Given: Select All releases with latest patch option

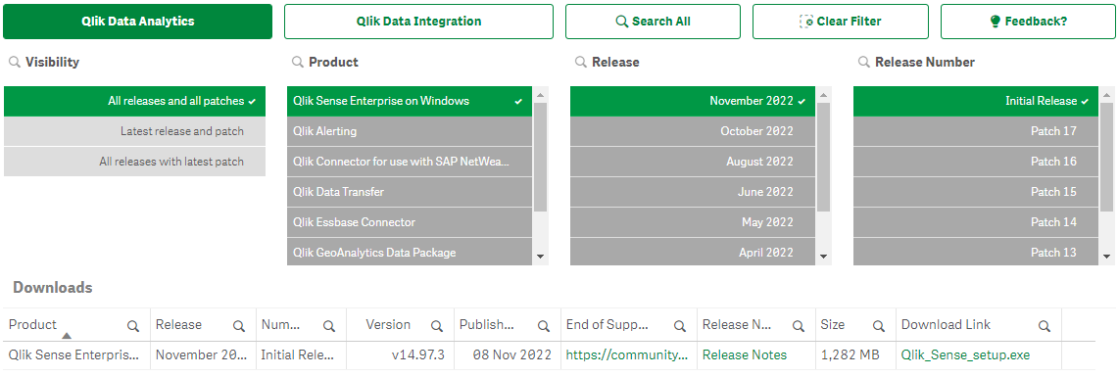Looking at the screenshot, I should [135, 162].
